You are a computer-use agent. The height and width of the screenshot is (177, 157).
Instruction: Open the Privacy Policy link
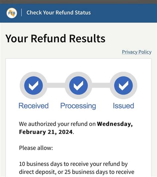point(136,52)
